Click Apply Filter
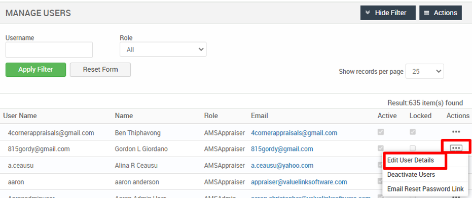Viewport: 472px width, 198px height. [35, 70]
